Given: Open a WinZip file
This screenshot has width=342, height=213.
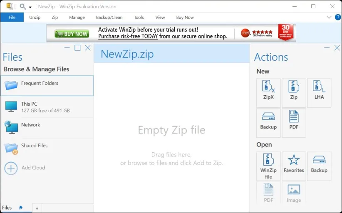Looking at the screenshot, I should point(268,166).
